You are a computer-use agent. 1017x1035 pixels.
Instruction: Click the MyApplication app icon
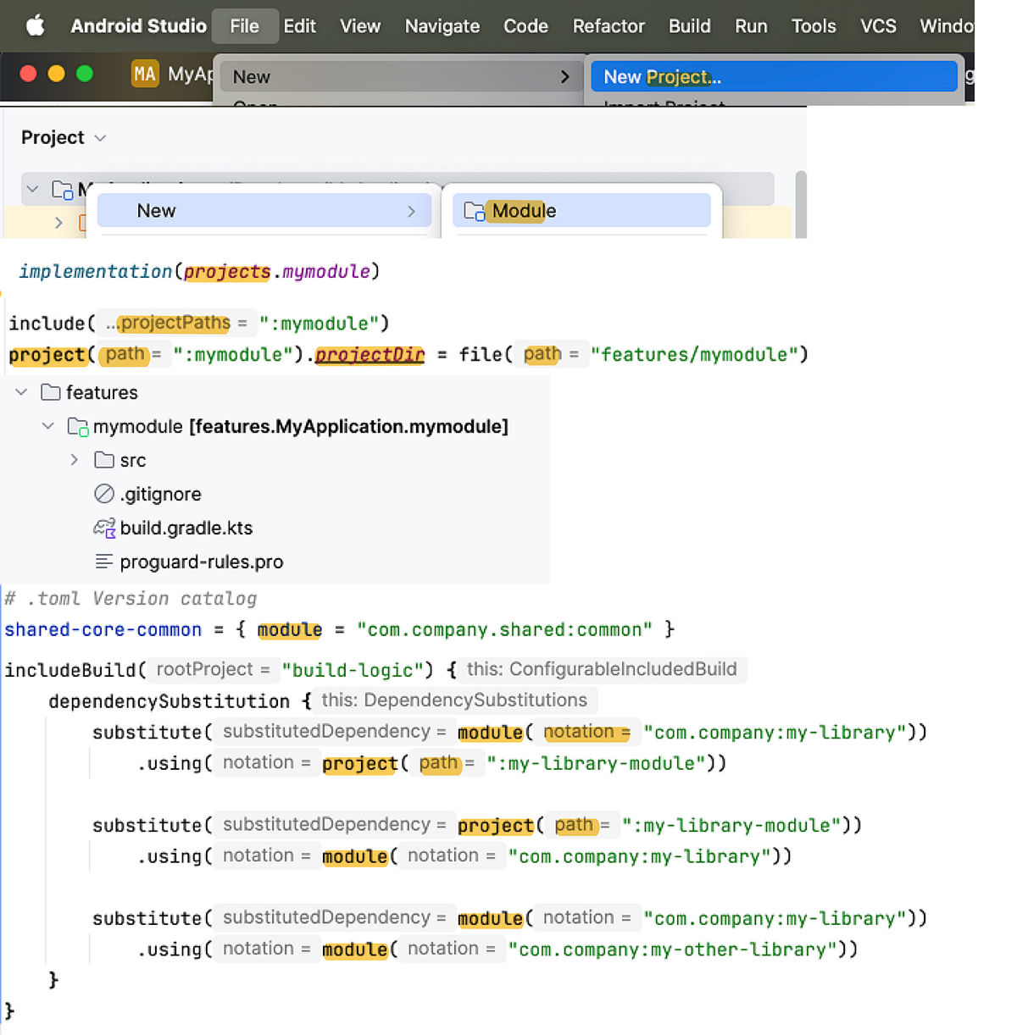(145, 74)
